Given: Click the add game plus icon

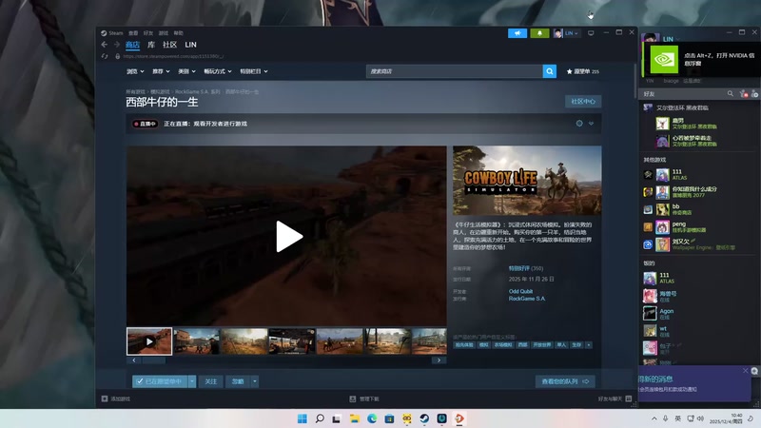Looking at the screenshot, I should (105, 399).
